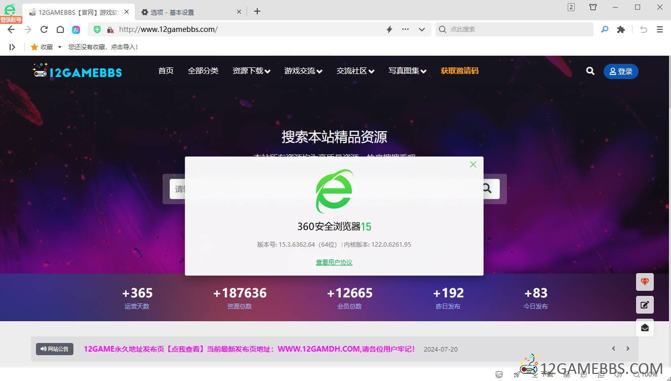
Task: Click the envelope message floating icon
Action: pos(645,328)
